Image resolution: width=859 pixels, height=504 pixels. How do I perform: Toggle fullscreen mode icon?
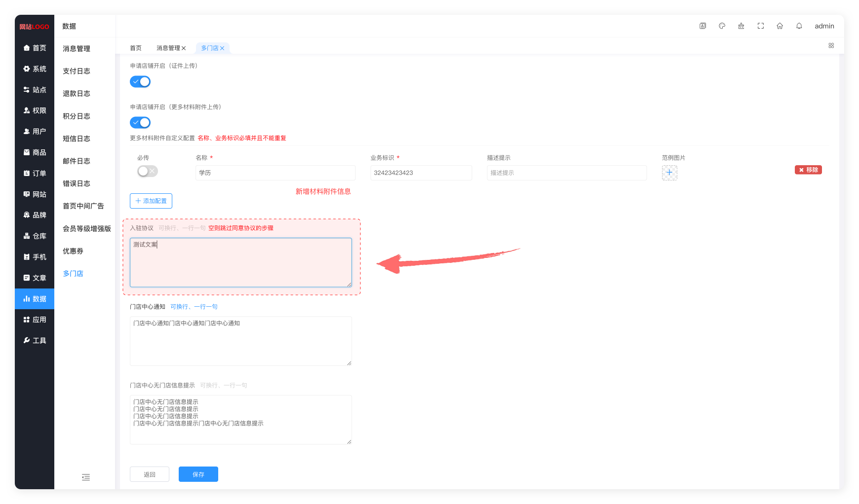760,26
